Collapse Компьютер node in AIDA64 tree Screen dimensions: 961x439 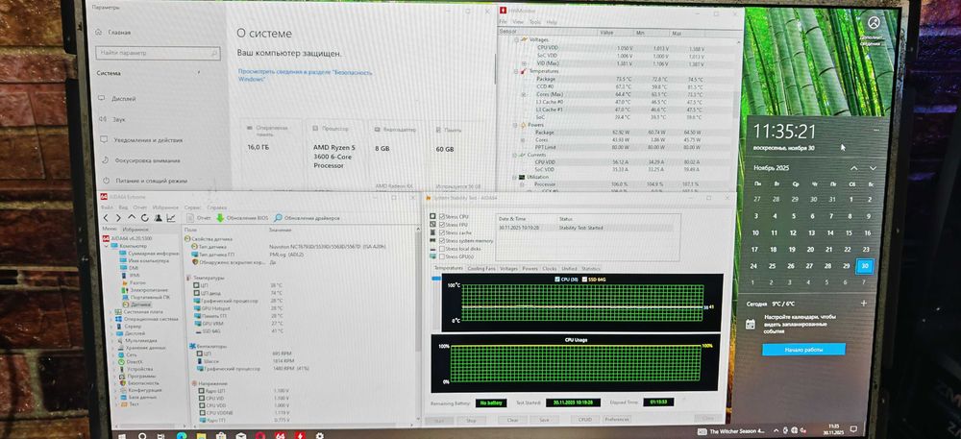tap(106, 246)
